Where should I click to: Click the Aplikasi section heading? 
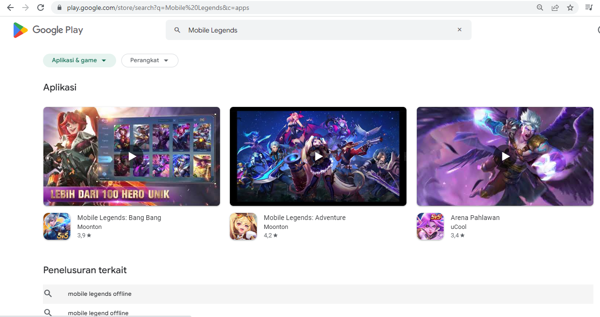click(x=60, y=87)
